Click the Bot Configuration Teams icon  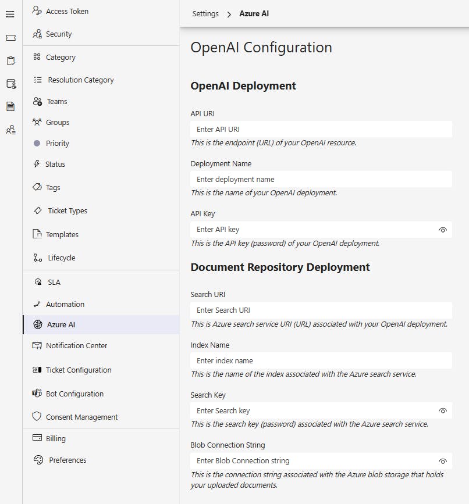37,394
